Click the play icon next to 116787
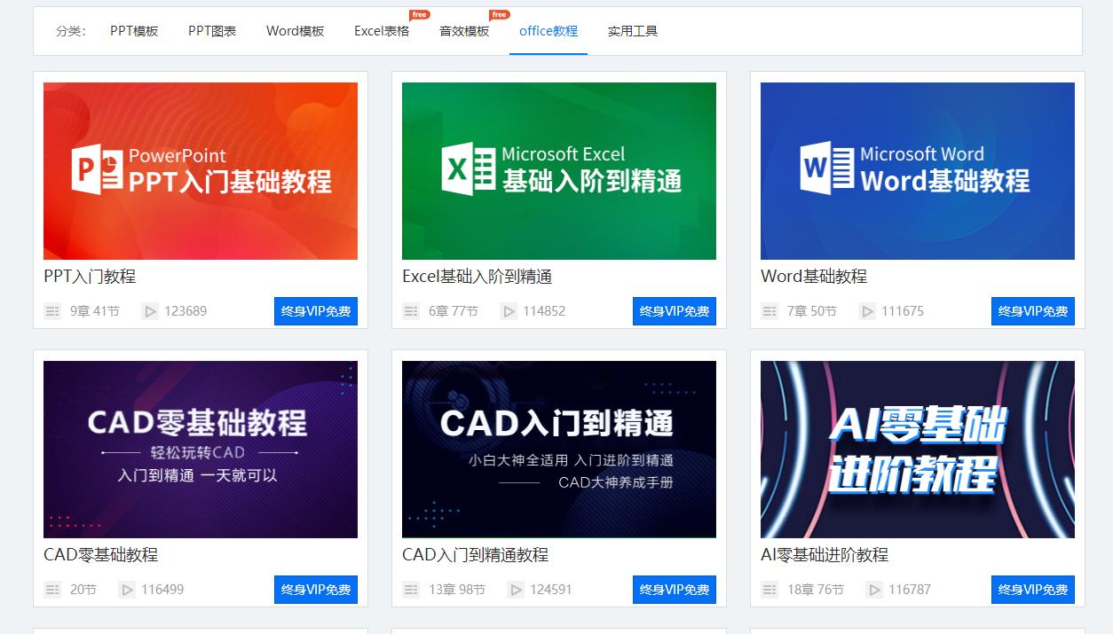 [874, 590]
